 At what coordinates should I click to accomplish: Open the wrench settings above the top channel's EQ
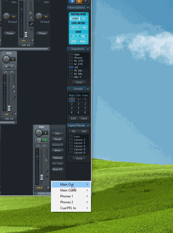tap(31, 24)
